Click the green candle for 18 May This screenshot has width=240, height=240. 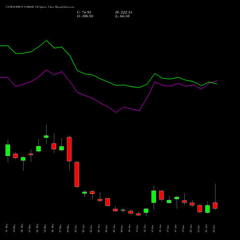tap(8, 150)
